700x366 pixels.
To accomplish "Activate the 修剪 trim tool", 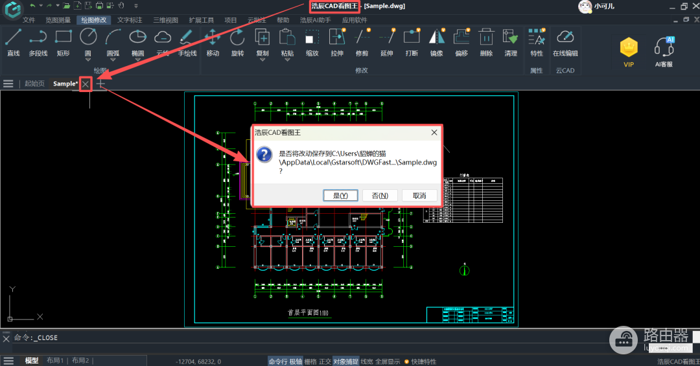I will 362,43.
